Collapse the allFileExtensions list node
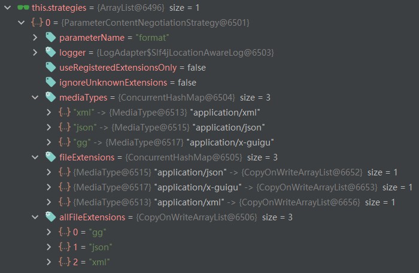This screenshot has height=273, width=419. [x=37, y=217]
